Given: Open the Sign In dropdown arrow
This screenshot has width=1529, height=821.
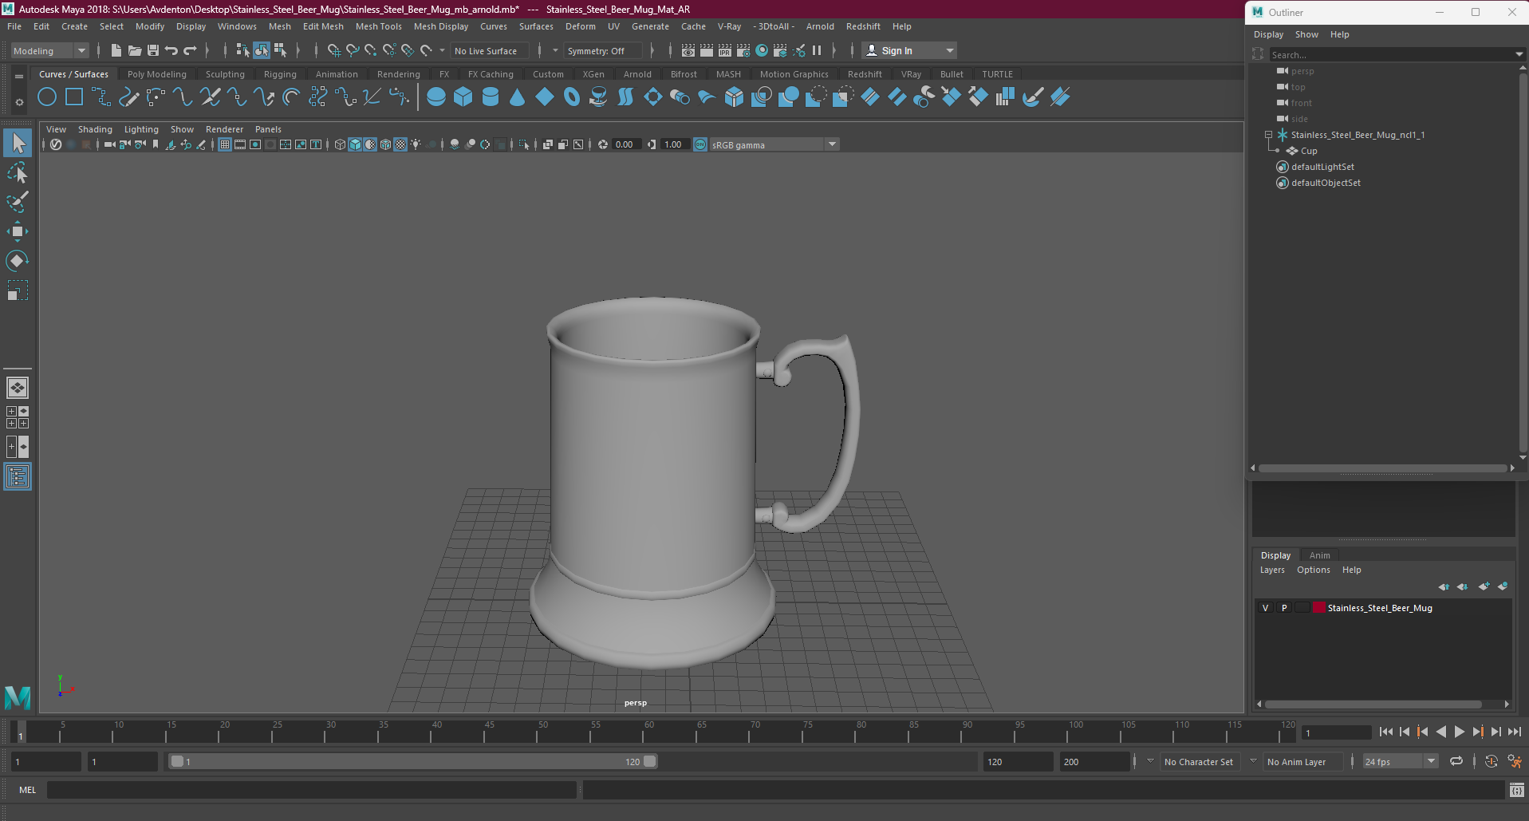Looking at the screenshot, I should (x=949, y=51).
